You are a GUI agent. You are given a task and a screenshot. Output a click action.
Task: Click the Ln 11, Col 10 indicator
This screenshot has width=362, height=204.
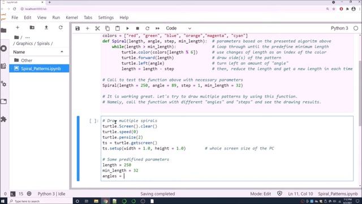click(300, 194)
